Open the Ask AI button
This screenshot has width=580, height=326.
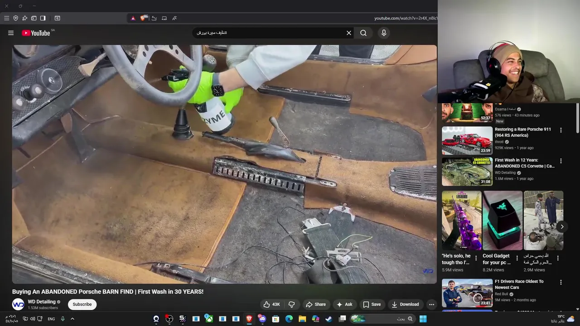[344, 304]
